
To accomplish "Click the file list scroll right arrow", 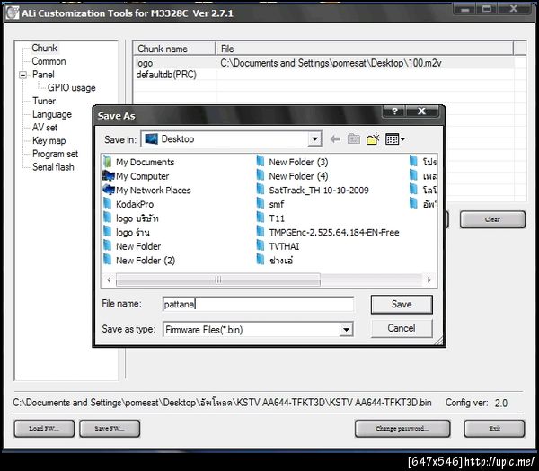I will click(429, 280).
